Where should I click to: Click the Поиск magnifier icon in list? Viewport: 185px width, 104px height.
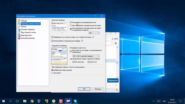click(x=19, y=27)
